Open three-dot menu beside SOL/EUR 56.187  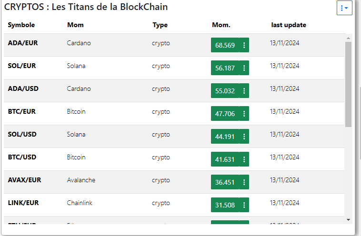click(244, 68)
